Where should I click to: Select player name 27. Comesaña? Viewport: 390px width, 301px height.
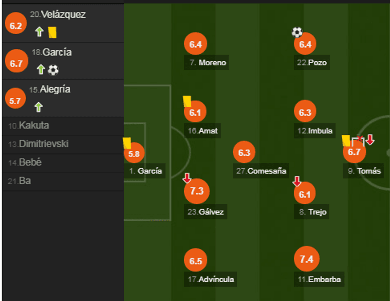tap(261, 171)
